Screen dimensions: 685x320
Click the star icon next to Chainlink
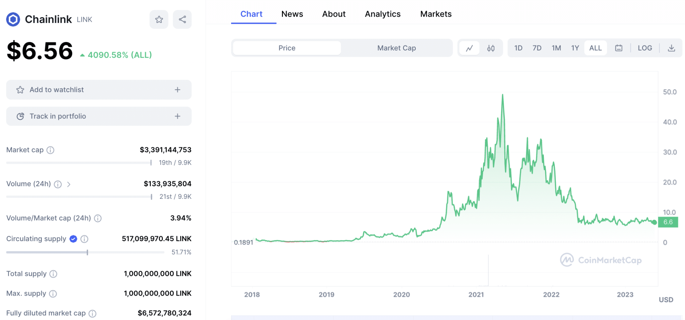[159, 19]
